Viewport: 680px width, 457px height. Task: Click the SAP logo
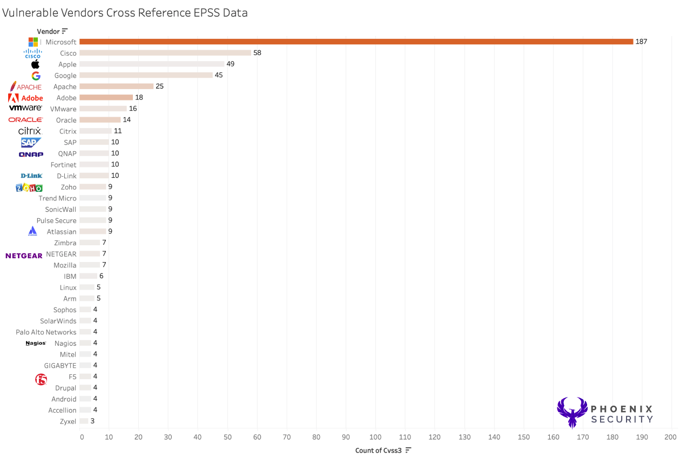[x=31, y=143]
